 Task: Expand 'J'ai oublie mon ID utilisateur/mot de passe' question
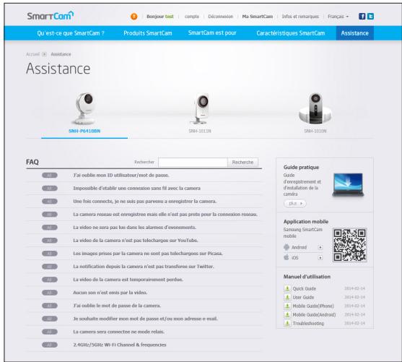tap(121, 176)
